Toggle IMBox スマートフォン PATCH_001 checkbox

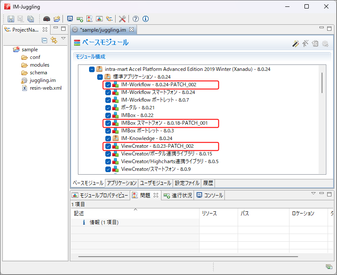108,123
